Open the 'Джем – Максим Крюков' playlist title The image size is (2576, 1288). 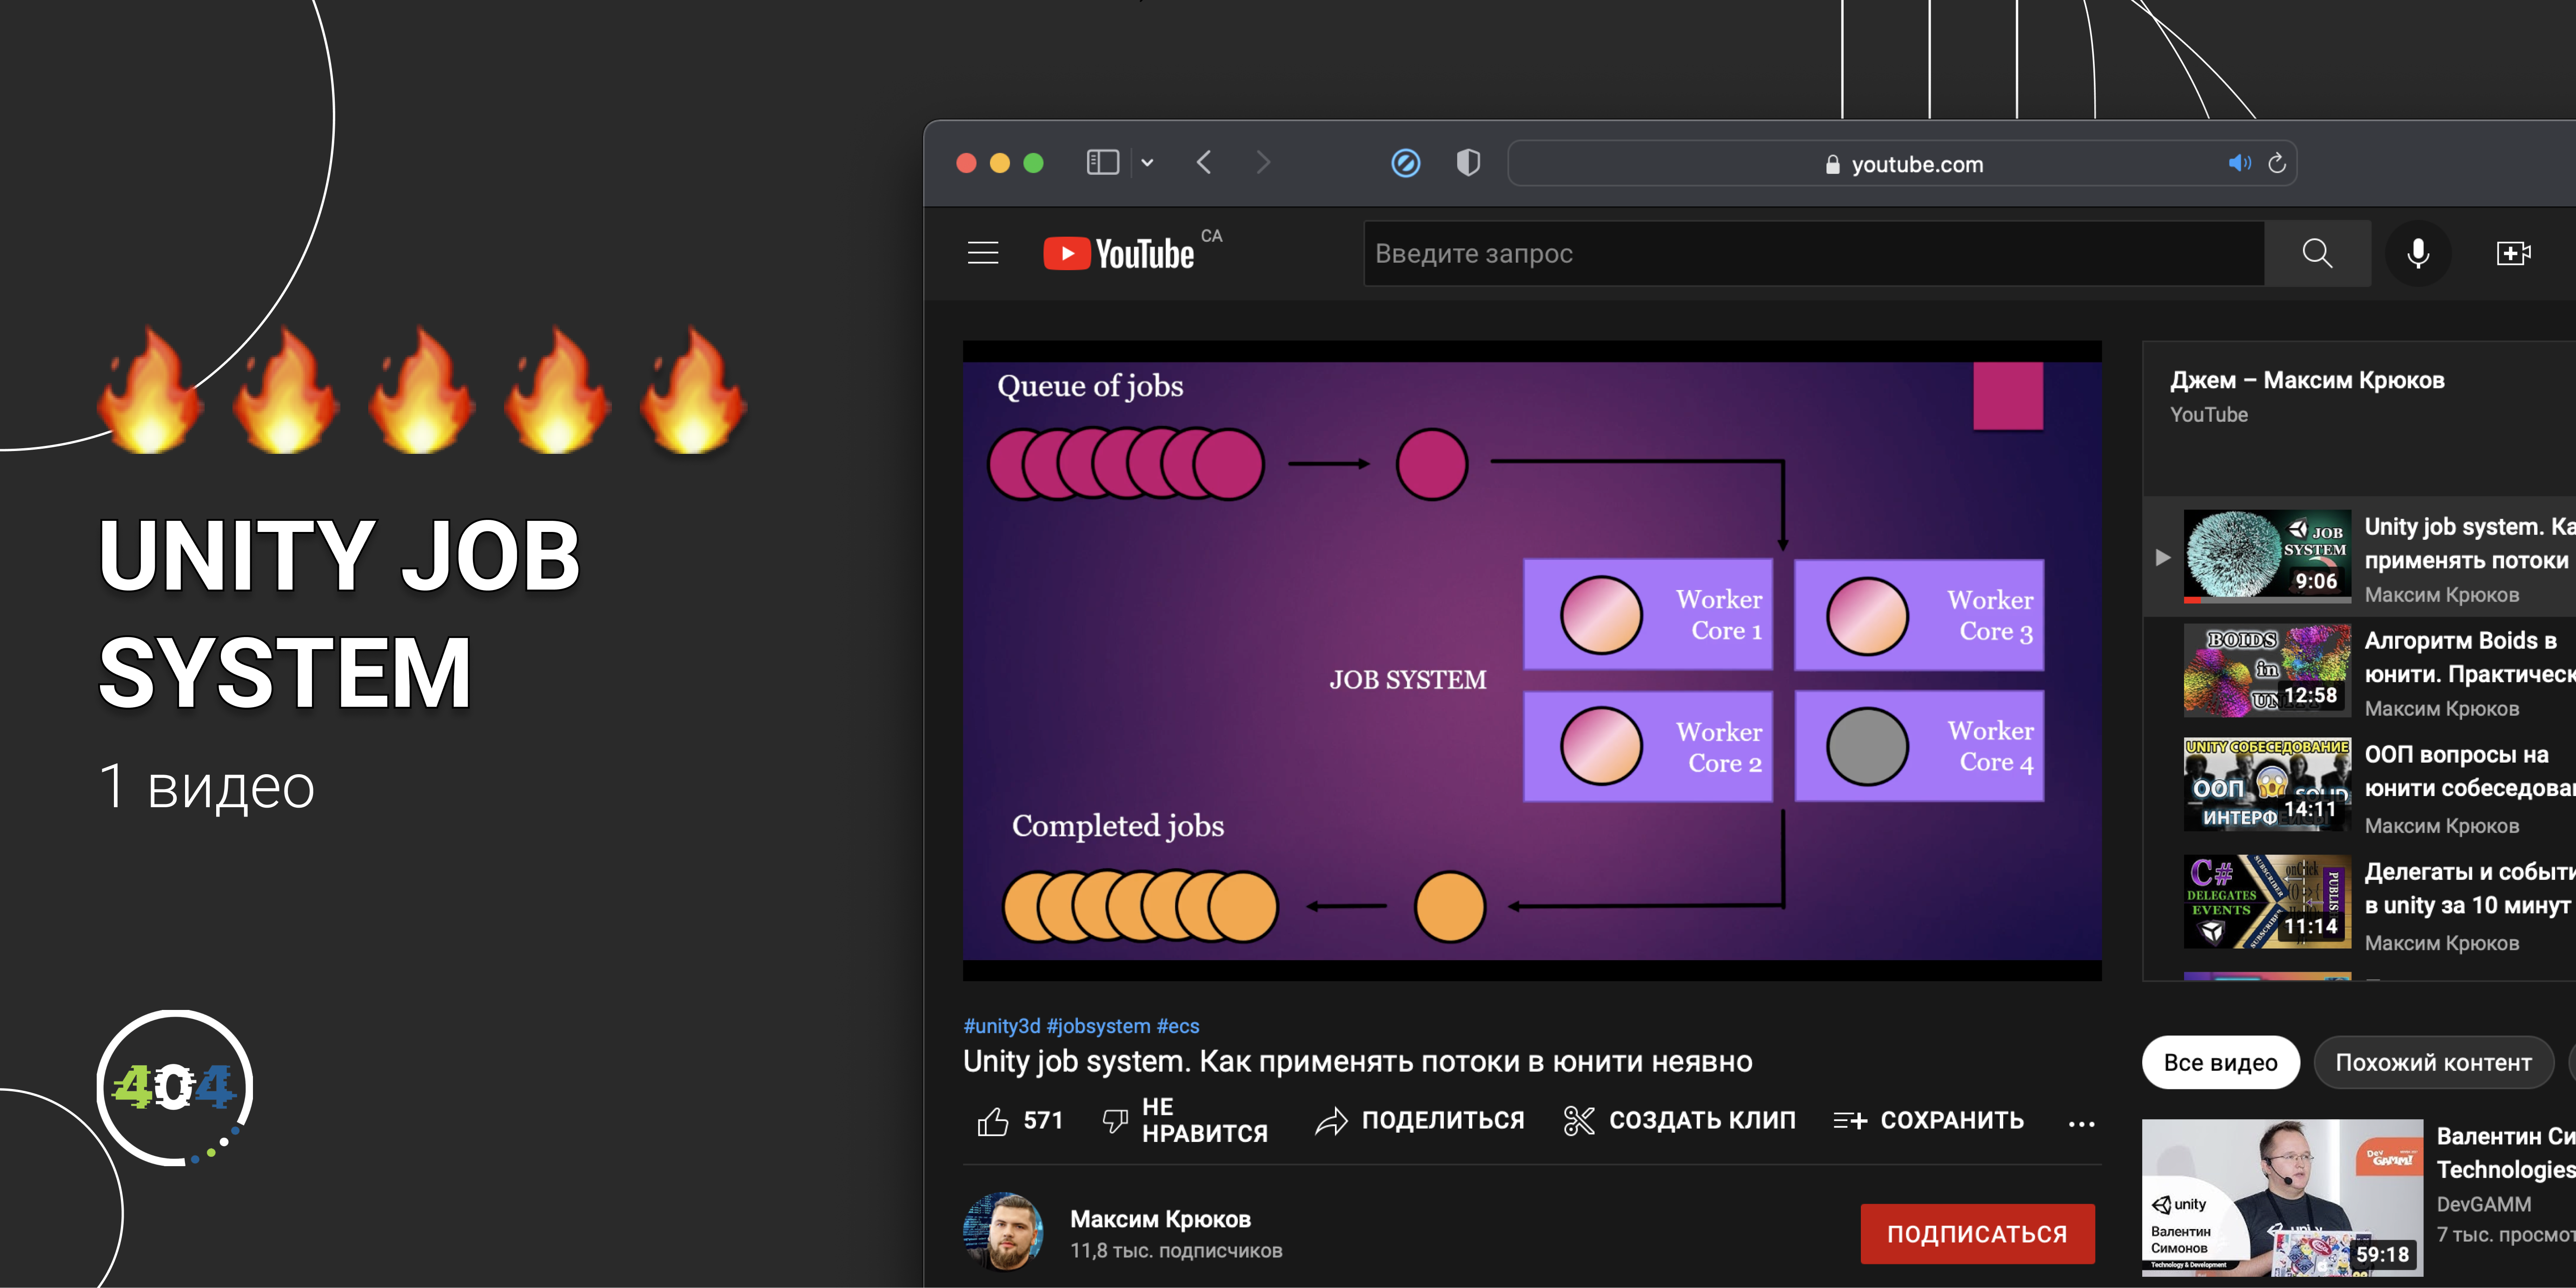coord(2307,380)
